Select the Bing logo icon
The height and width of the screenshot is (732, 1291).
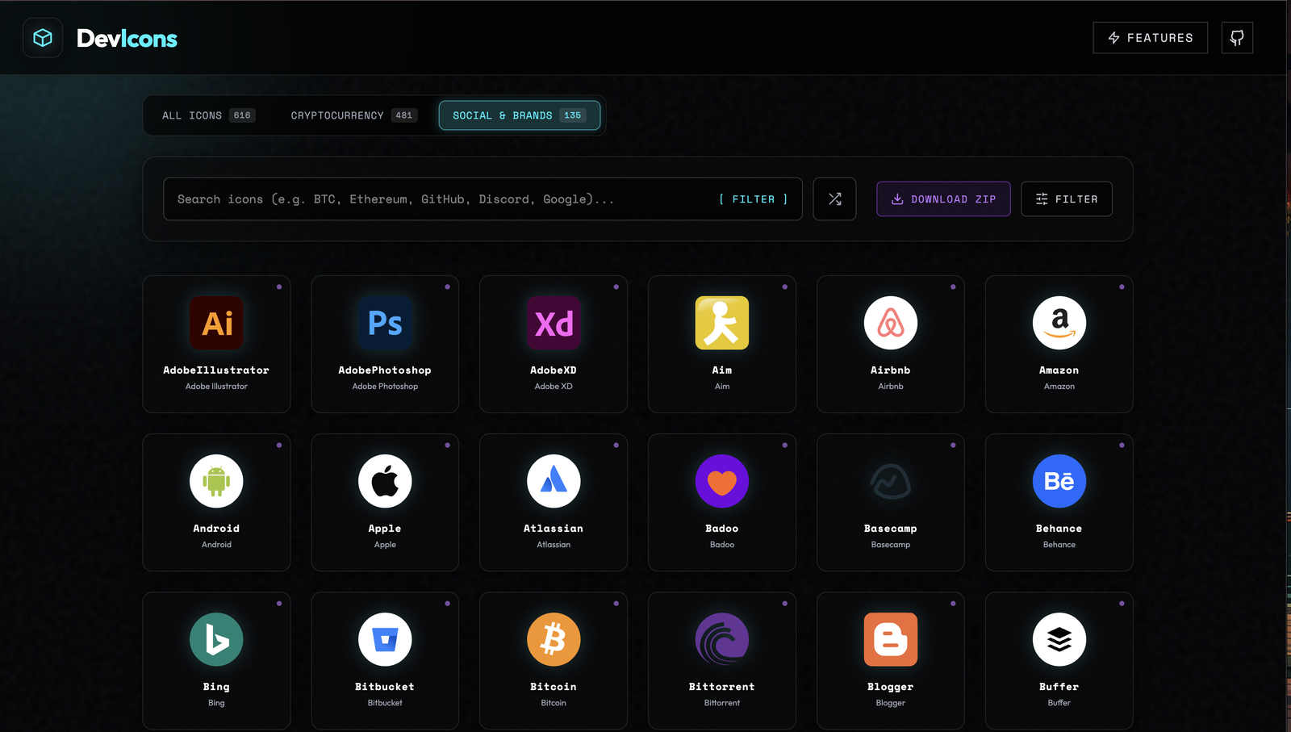click(x=216, y=639)
